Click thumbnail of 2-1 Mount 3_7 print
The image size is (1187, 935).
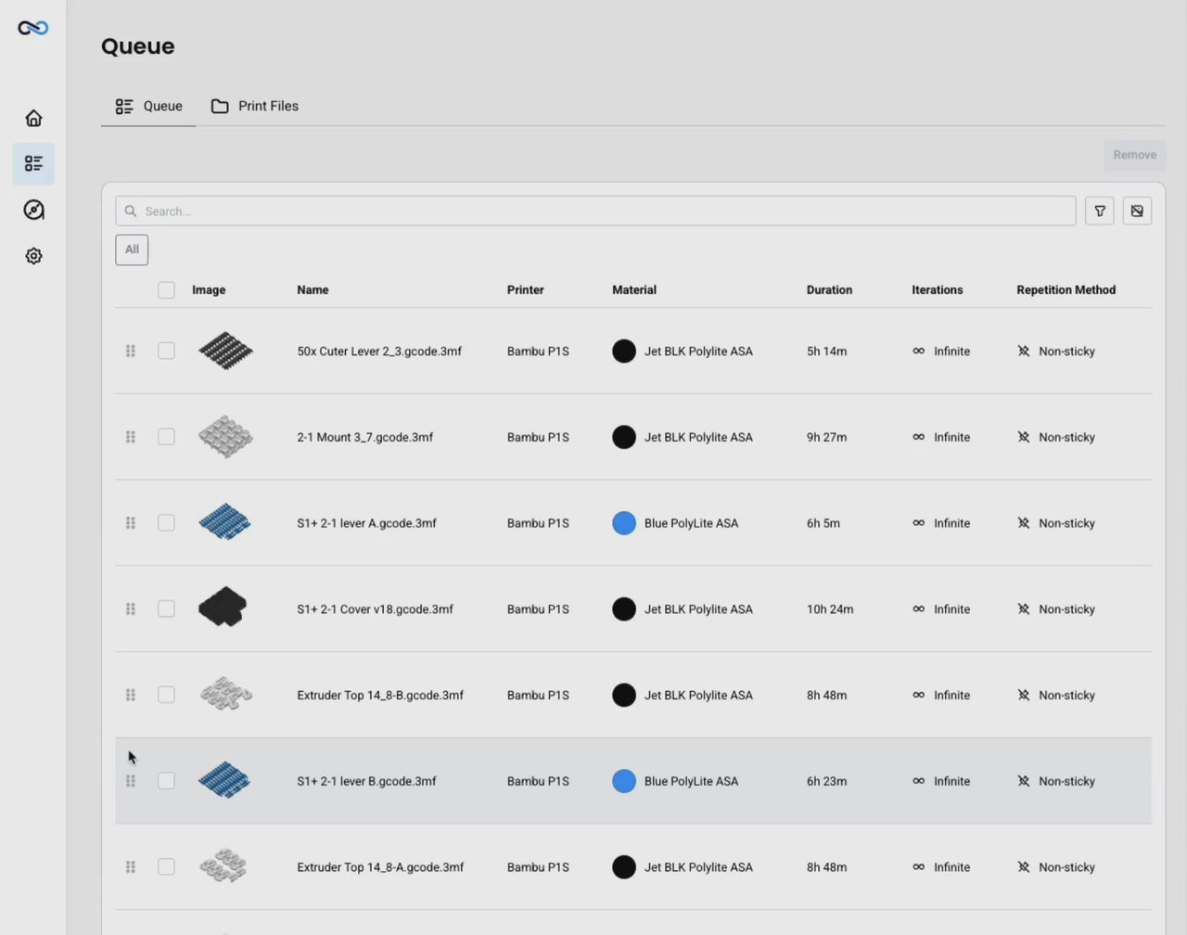point(225,437)
